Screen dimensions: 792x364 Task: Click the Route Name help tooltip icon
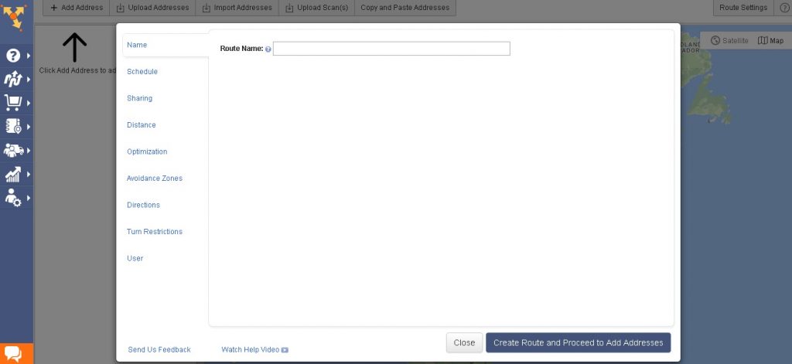tap(268, 49)
